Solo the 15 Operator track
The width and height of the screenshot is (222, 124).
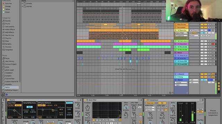[x=209, y=30]
